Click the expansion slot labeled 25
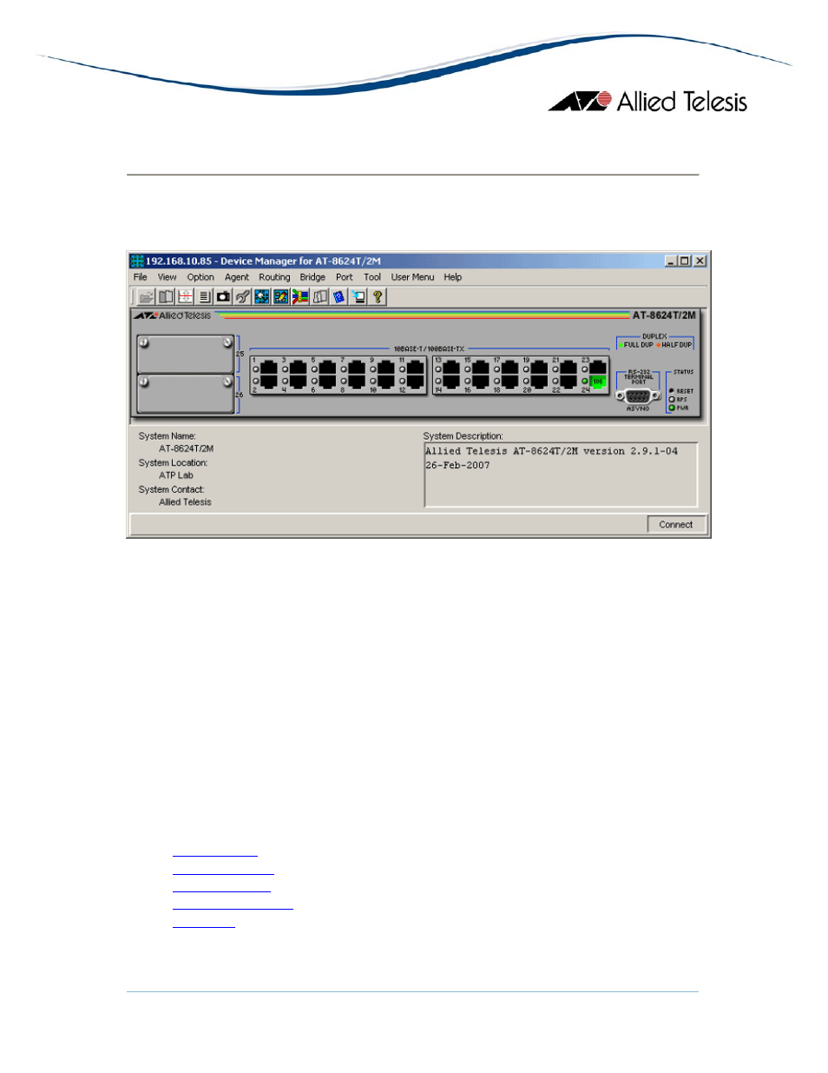Viewport: 828px width, 1073px height. 186,354
